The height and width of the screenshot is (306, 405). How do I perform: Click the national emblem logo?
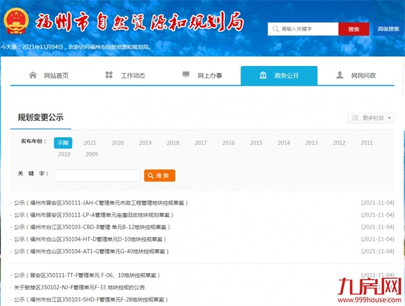click(x=16, y=21)
